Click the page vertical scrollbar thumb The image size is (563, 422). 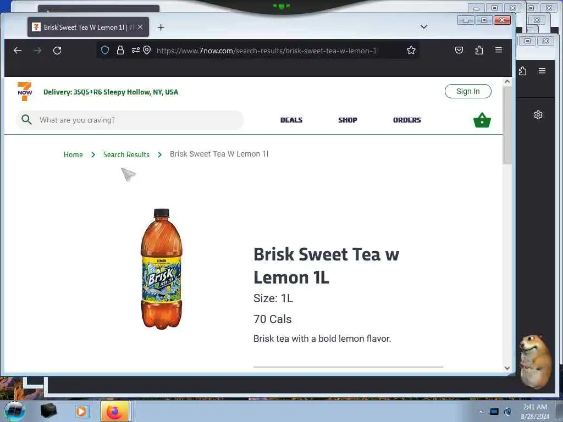tap(507, 126)
